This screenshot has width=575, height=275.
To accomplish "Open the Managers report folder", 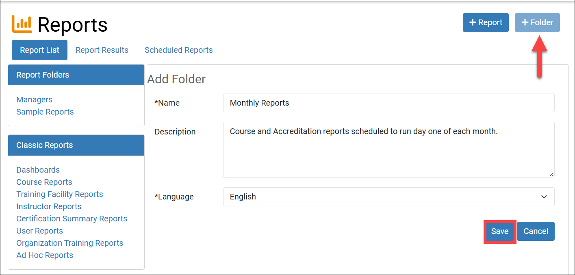I will tap(34, 100).
